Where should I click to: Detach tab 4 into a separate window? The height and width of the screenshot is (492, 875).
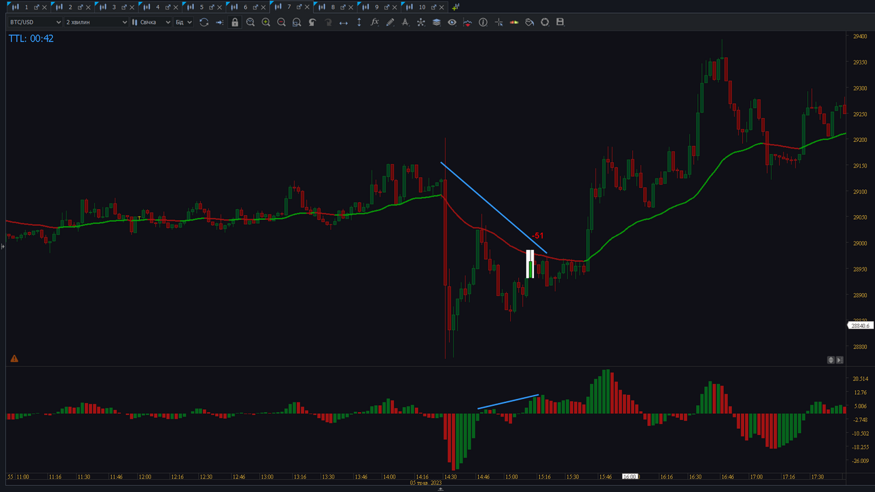[x=168, y=7]
